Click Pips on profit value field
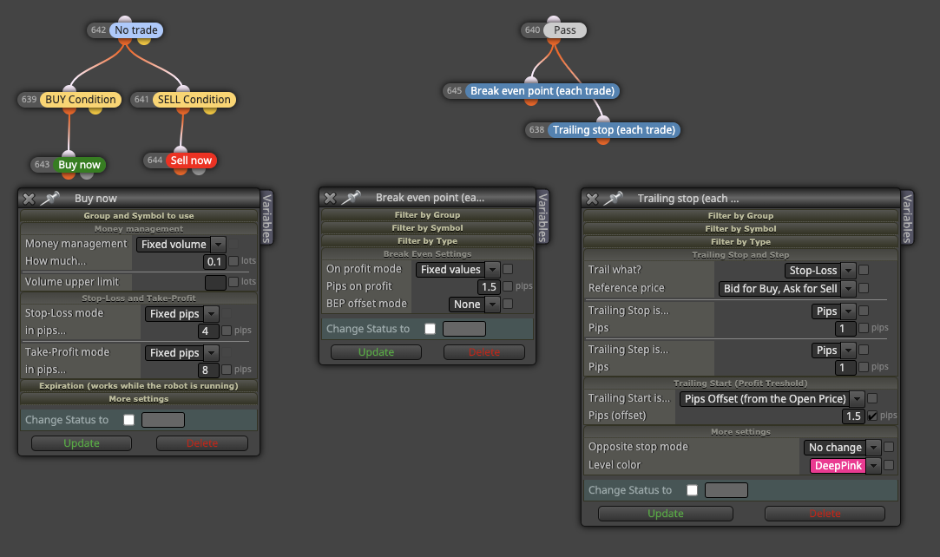 489,287
